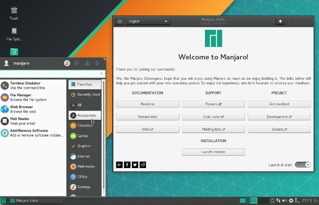The image size is (319, 205).
Task: Click Launch installer button
Action: click(213, 152)
